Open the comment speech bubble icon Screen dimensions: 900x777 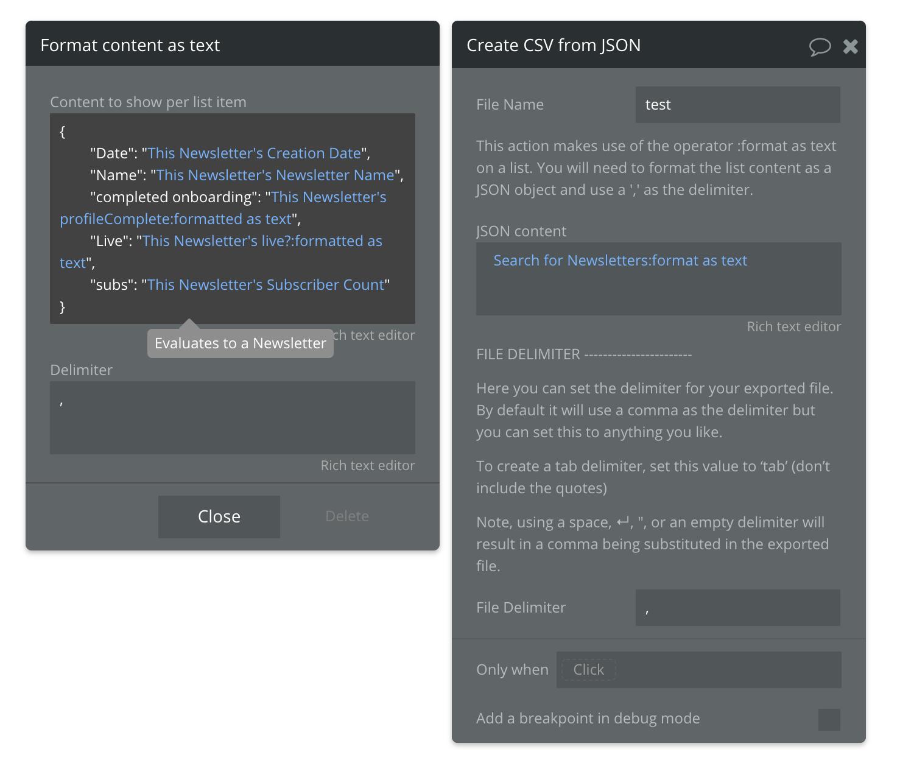[x=820, y=46]
